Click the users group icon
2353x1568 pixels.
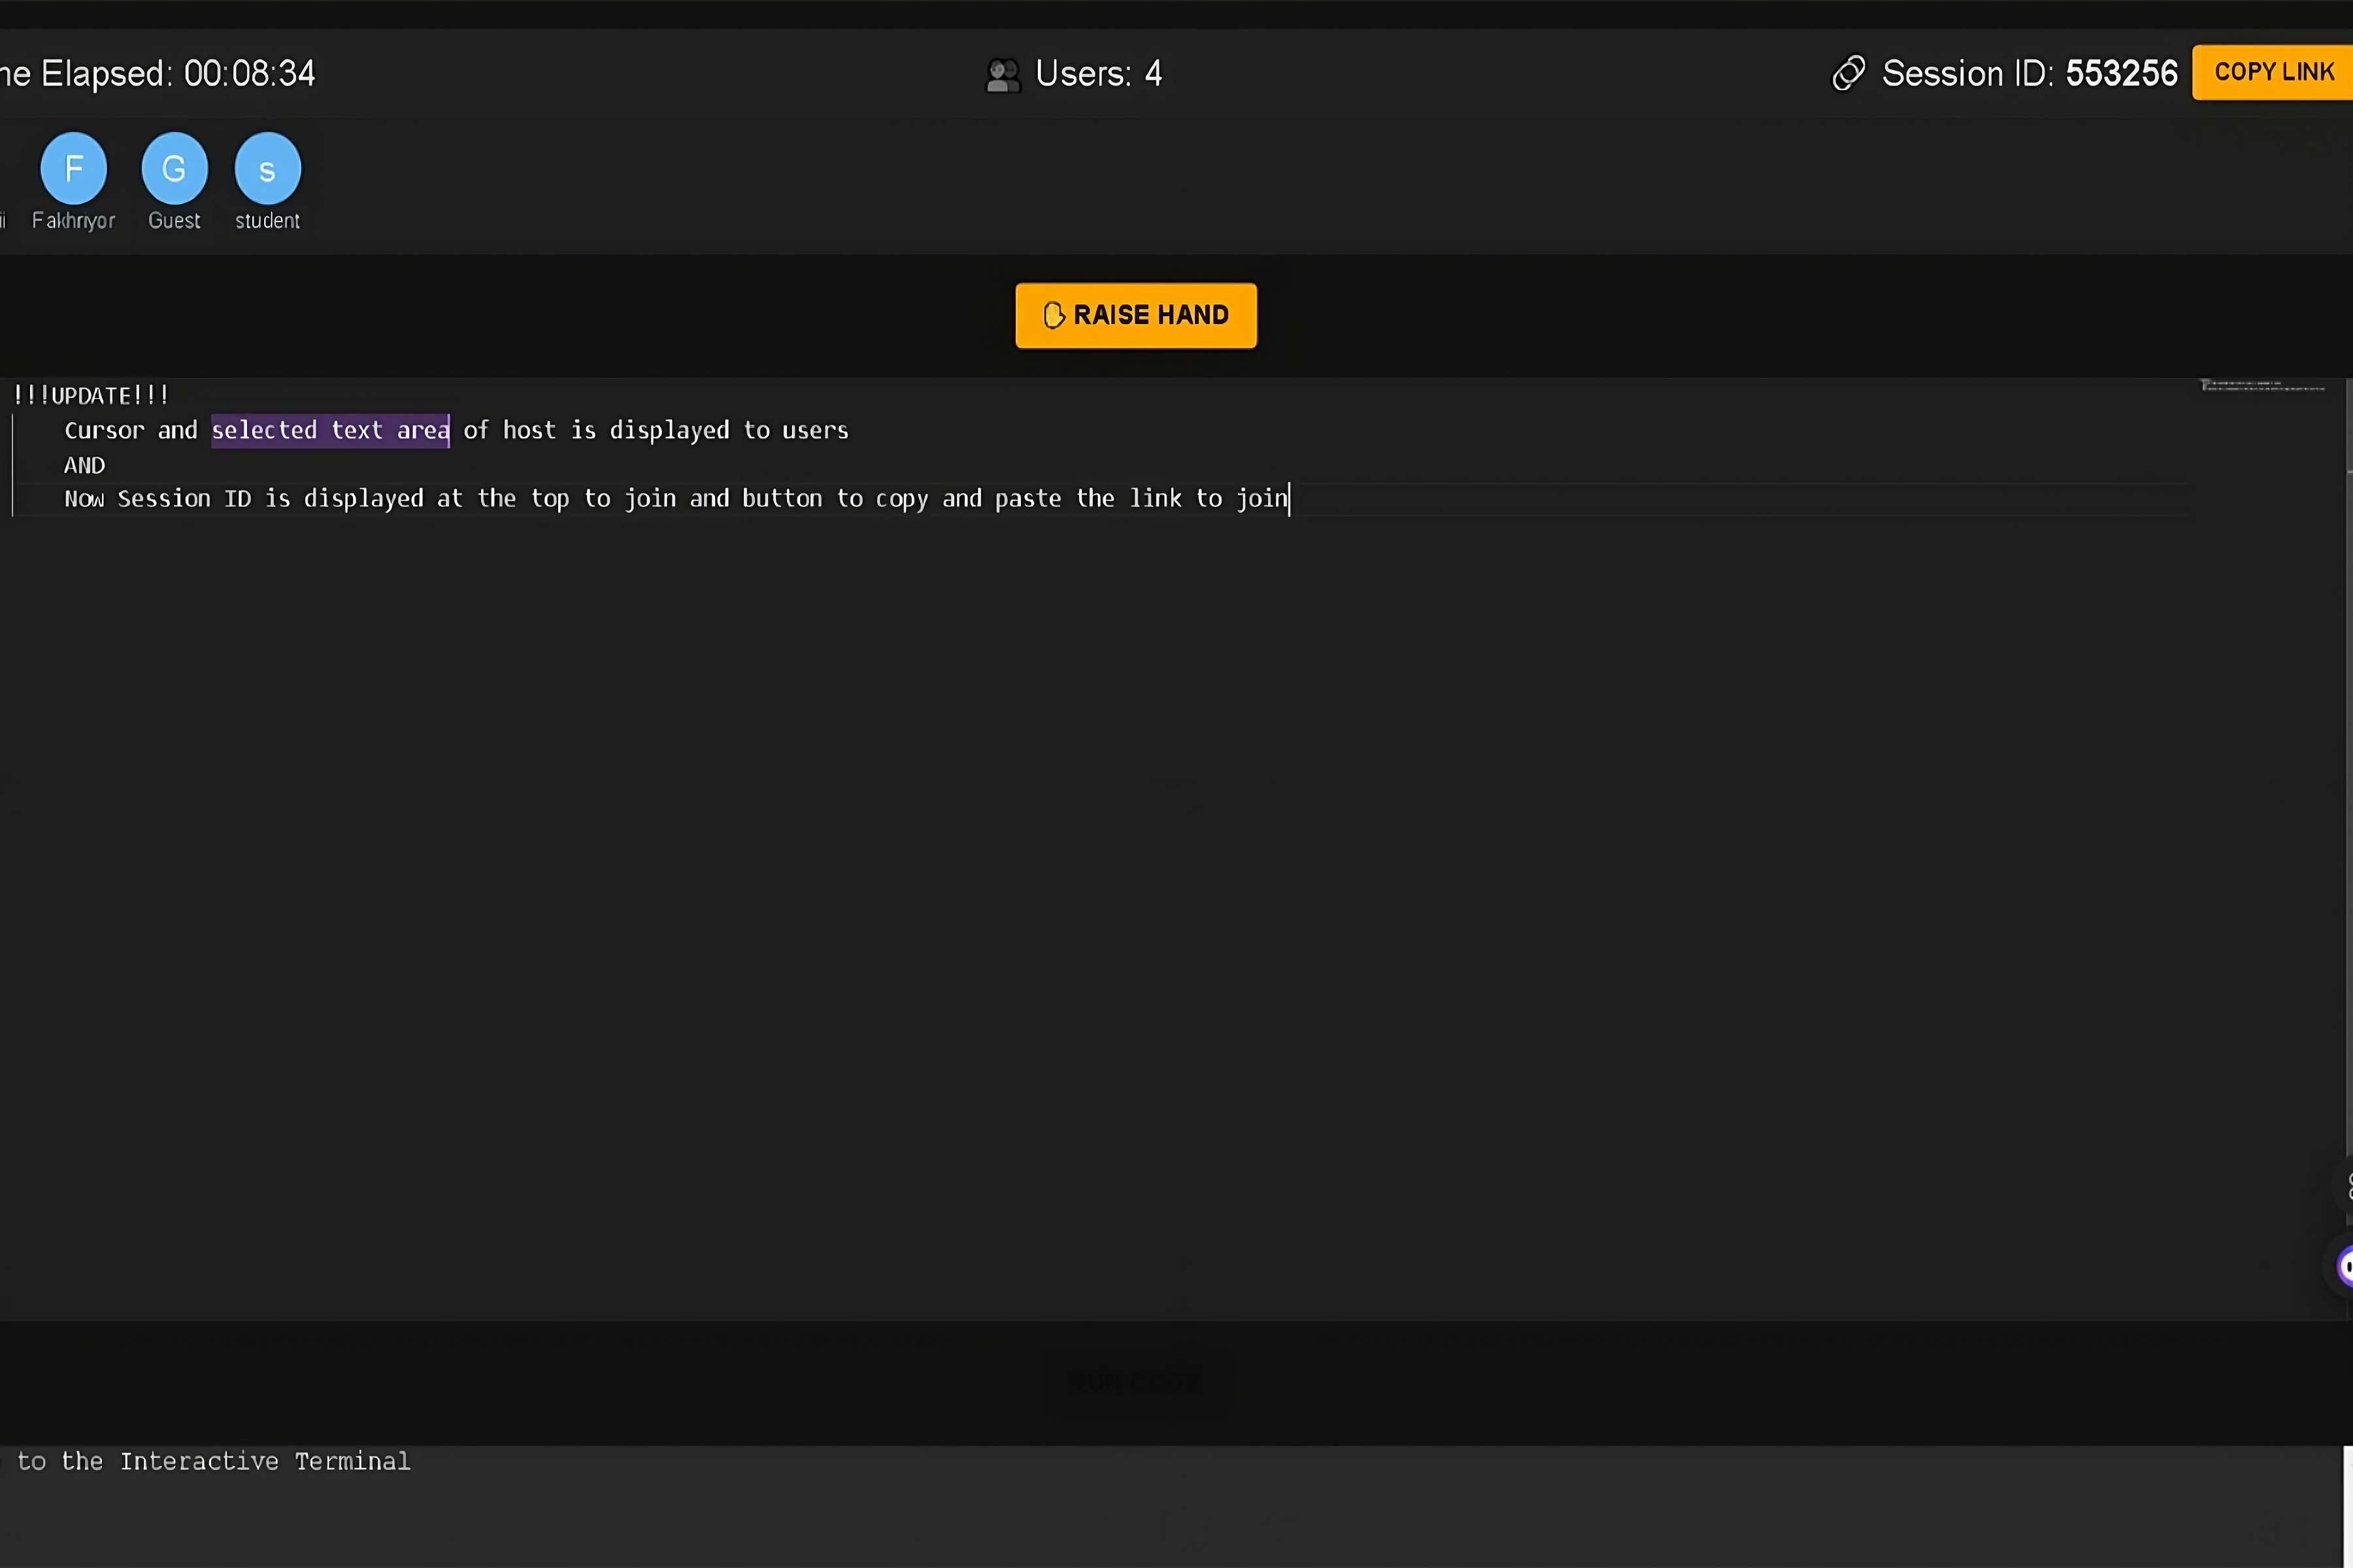[1003, 74]
